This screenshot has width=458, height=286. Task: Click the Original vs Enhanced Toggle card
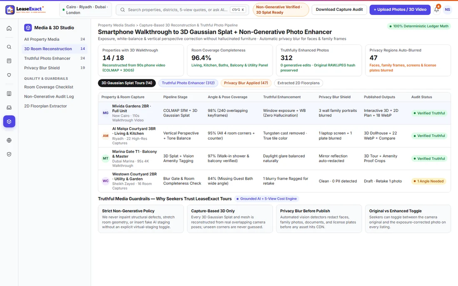pyautogui.click(x=408, y=219)
